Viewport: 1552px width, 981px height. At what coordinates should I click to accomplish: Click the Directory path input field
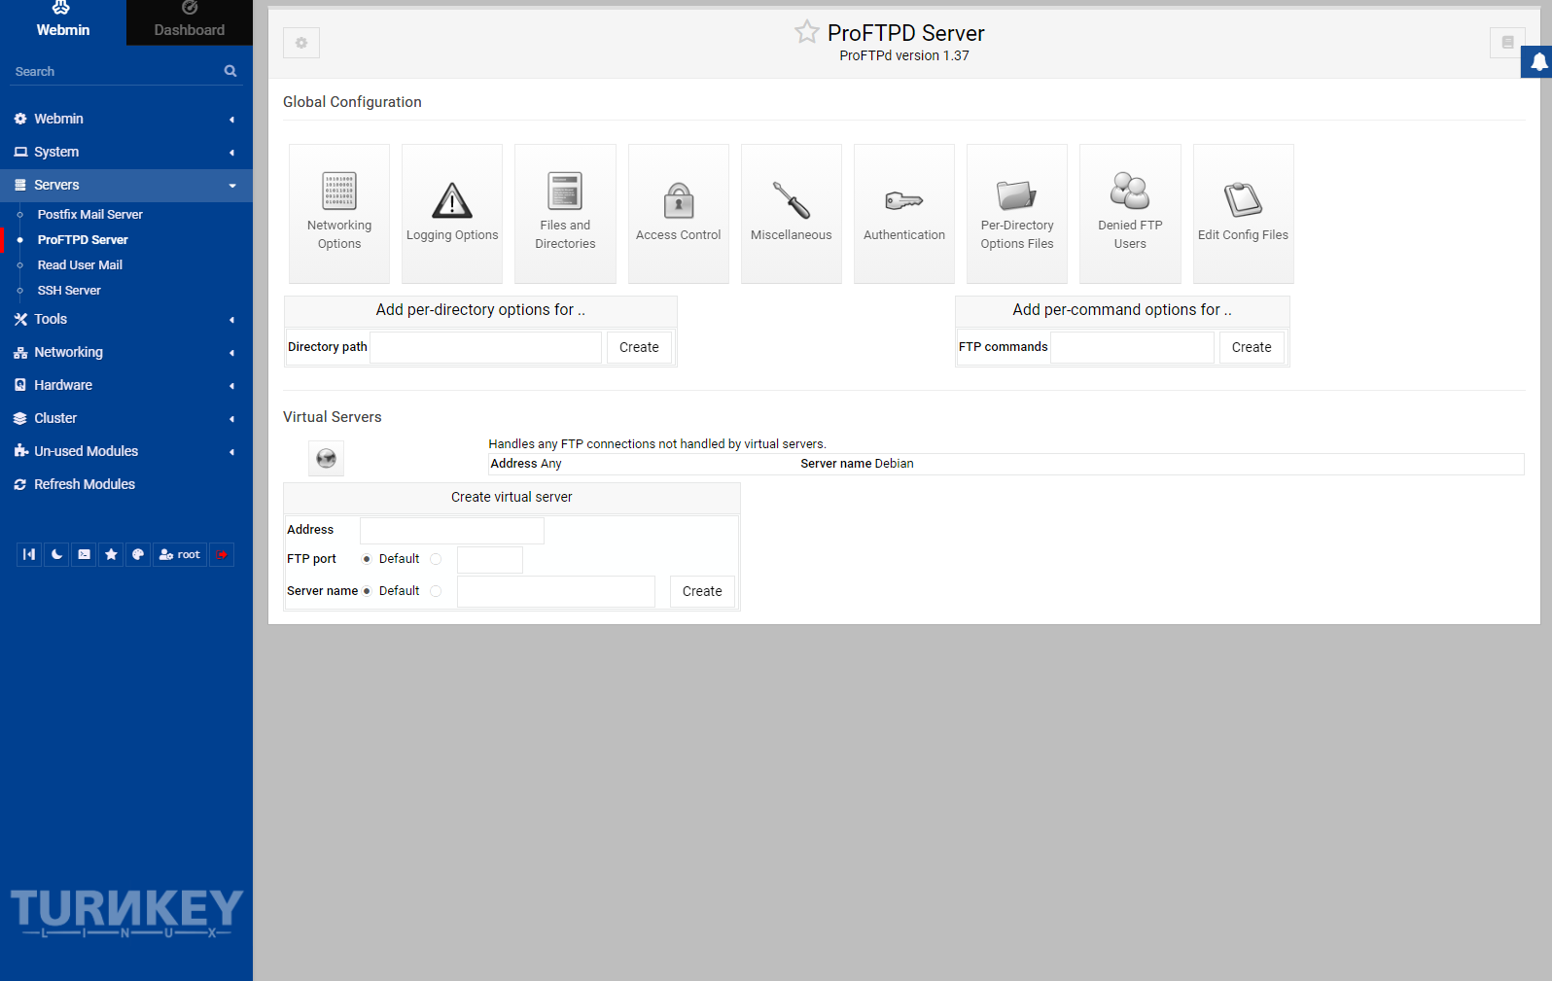coord(485,347)
